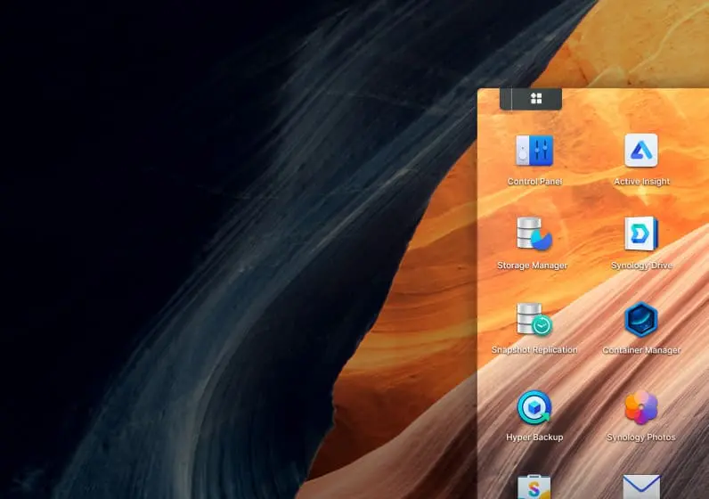709x499 pixels.
Task: Click the "Control Panel" text label
Action: 534,182
